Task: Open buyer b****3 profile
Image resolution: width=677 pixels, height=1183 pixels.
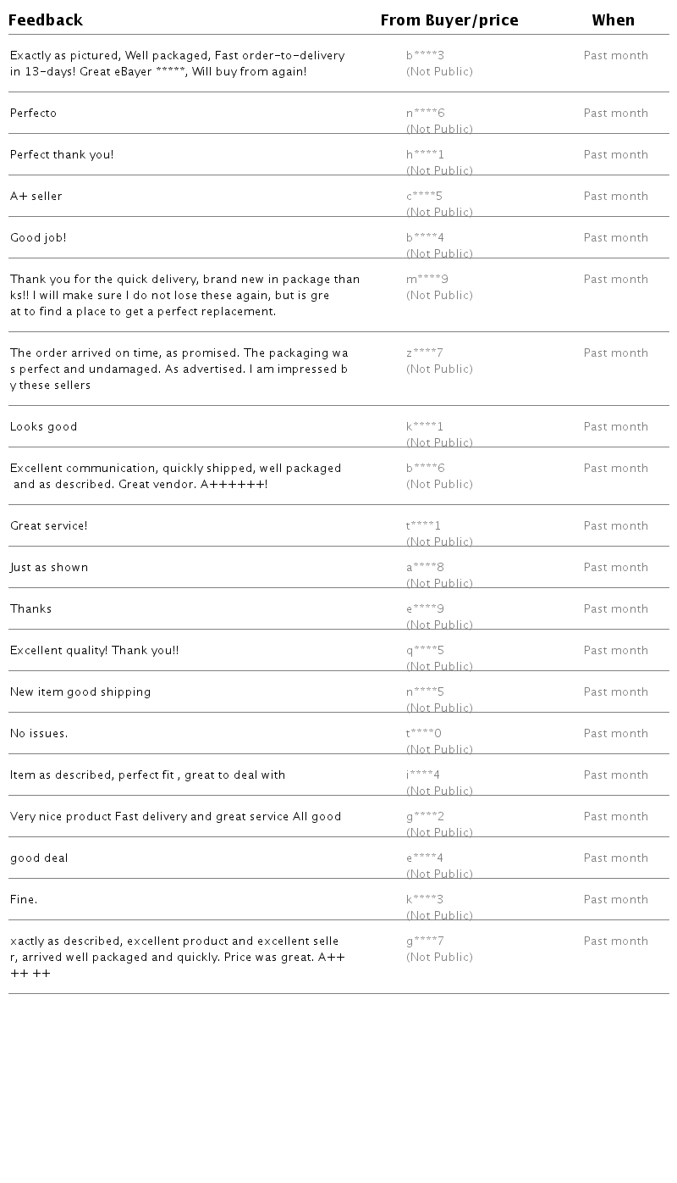Action: pos(425,56)
